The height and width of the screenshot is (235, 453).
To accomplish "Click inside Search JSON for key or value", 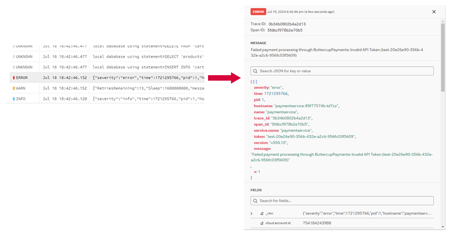I will pyautogui.click(x=344, y=71).
